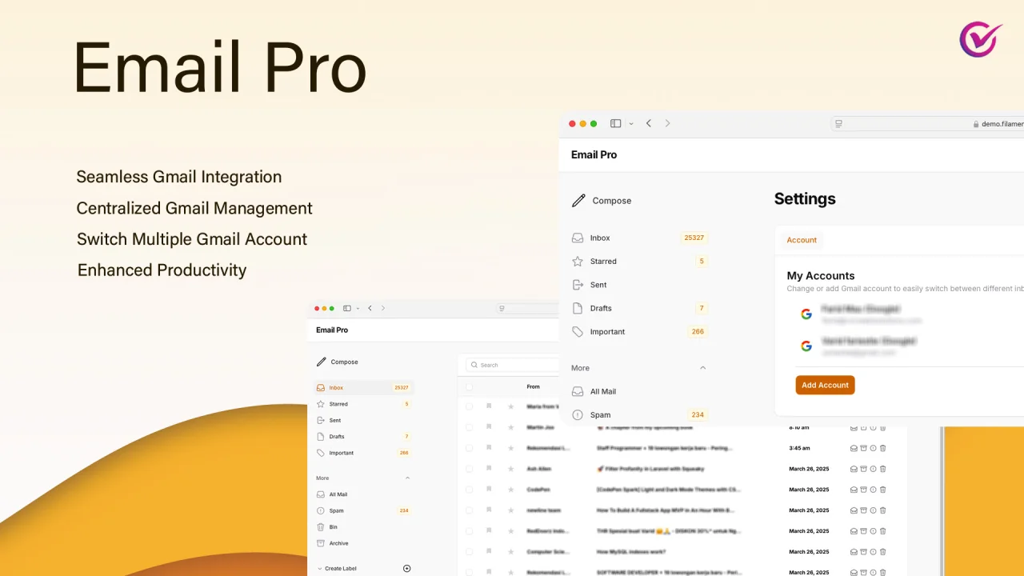
Task: Toggle browser sidebar in the Settings window
Action: [615, 123]
